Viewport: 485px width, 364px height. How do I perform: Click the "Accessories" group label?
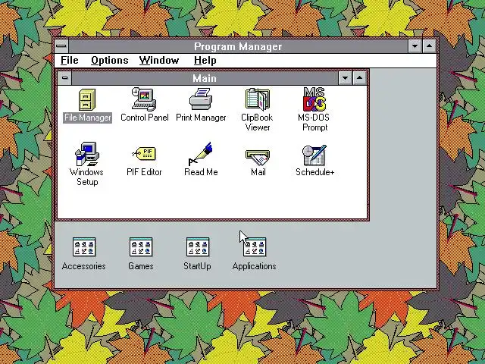(84, 266)
